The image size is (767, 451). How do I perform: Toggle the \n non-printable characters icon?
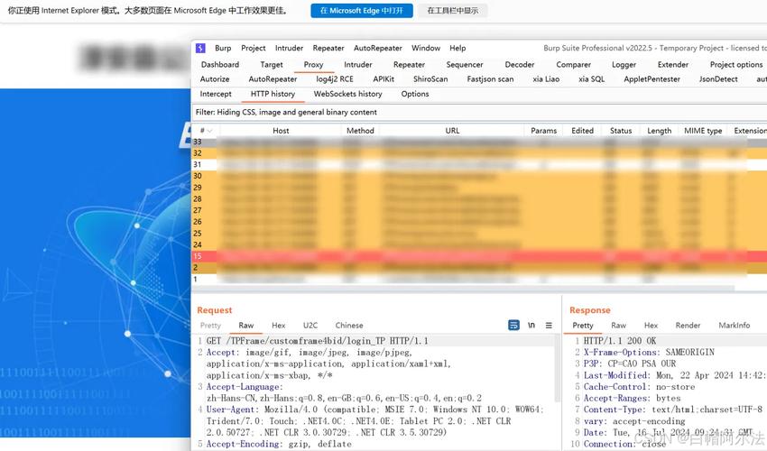coord(531,326)
